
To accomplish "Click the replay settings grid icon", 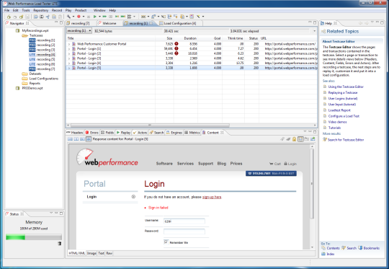I will (129, 17).
